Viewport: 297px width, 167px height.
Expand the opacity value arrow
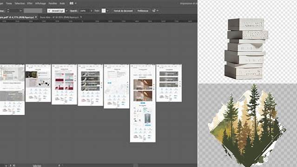coord(91,11)
